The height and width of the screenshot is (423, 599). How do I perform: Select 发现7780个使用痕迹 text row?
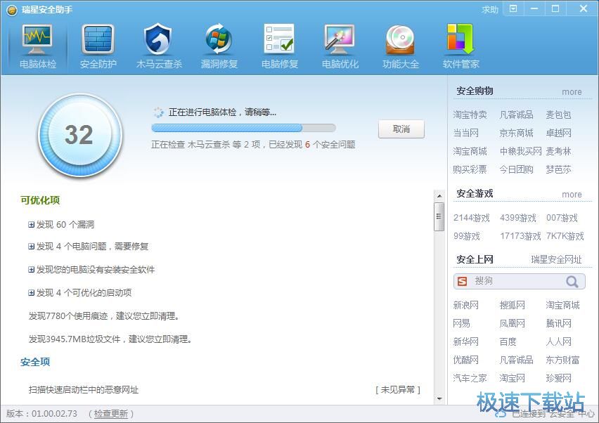point(104,316)
